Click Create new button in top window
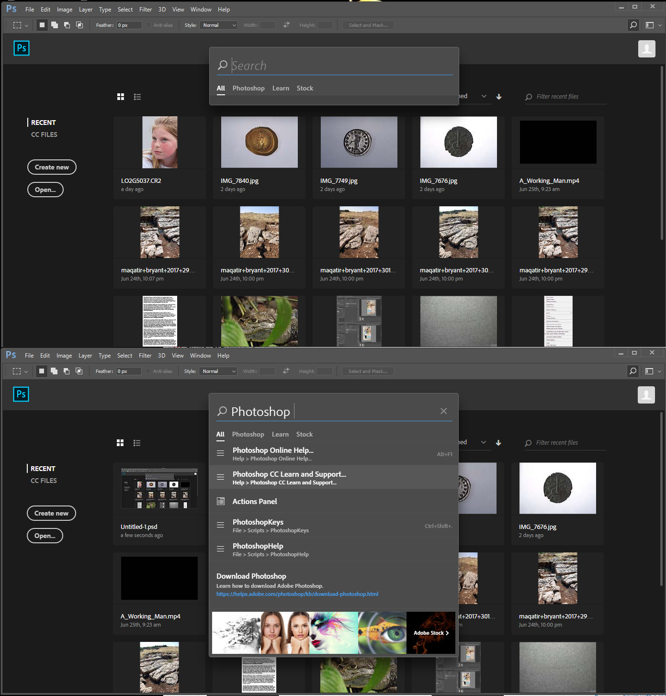The width and height of the screenshot is (666, 696). click(x=52, y=167)
